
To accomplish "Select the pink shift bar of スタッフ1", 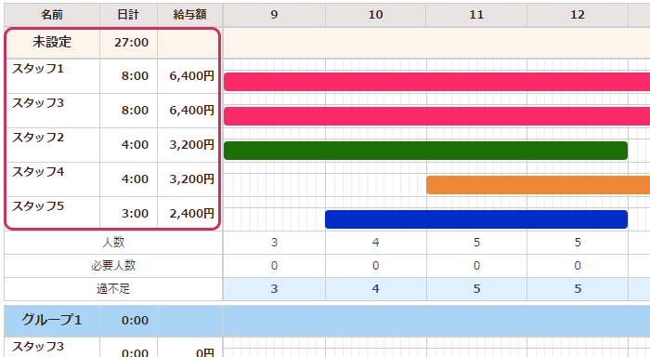I will coord(437,82).
